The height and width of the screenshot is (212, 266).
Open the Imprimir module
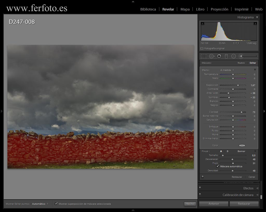point(242,9)
